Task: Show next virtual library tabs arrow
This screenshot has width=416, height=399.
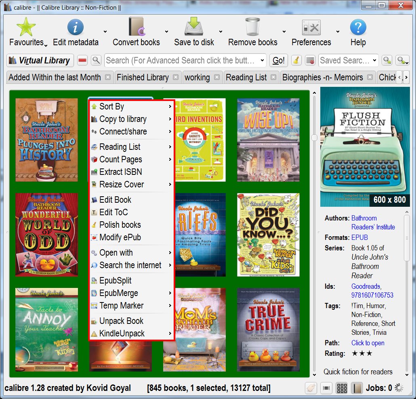Action: point(406,78)
